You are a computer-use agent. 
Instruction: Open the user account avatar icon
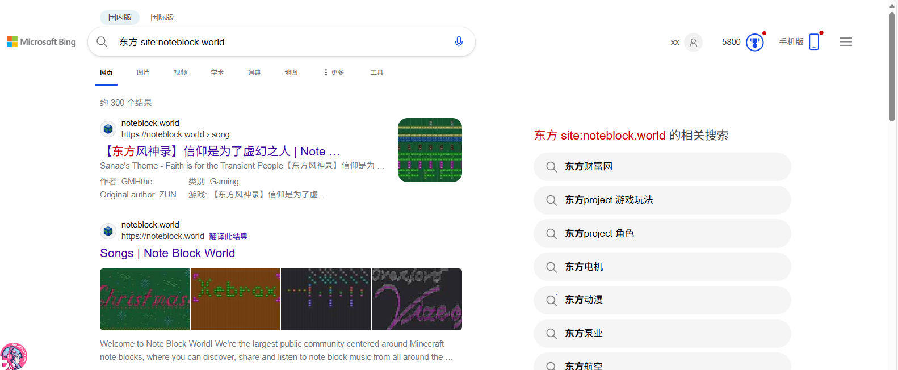coord(693,43)
